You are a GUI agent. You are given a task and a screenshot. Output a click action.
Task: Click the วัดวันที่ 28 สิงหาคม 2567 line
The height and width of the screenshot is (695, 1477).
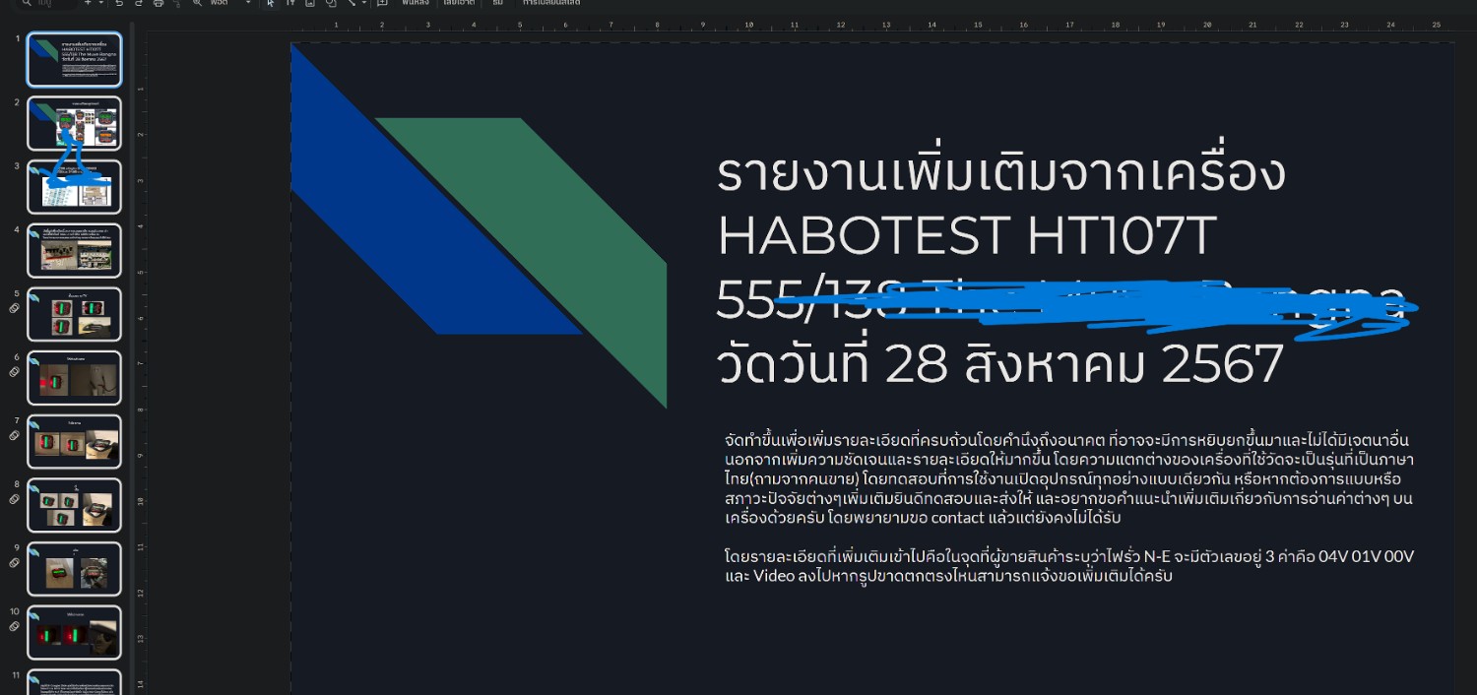click(x=1000, y=364)
